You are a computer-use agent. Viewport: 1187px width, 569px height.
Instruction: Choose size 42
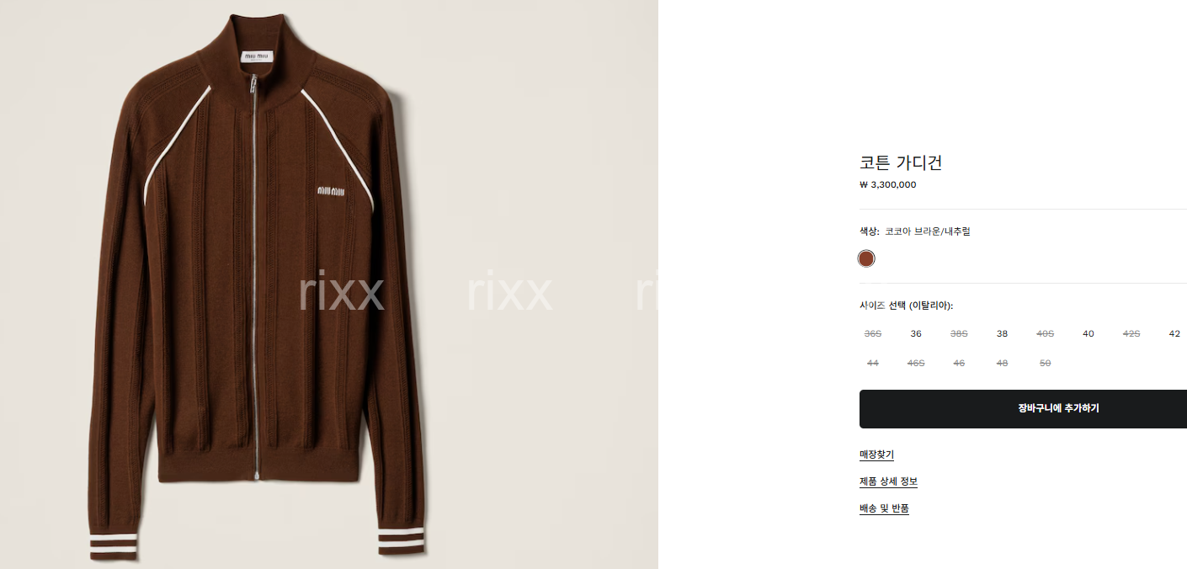(x=1174, y=334)
